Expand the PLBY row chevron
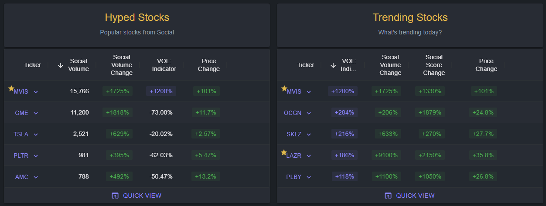Image resolution: width=546 pixels, height=206 pixels. (309, 177)
